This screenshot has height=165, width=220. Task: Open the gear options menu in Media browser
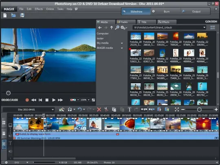[124, 28]
